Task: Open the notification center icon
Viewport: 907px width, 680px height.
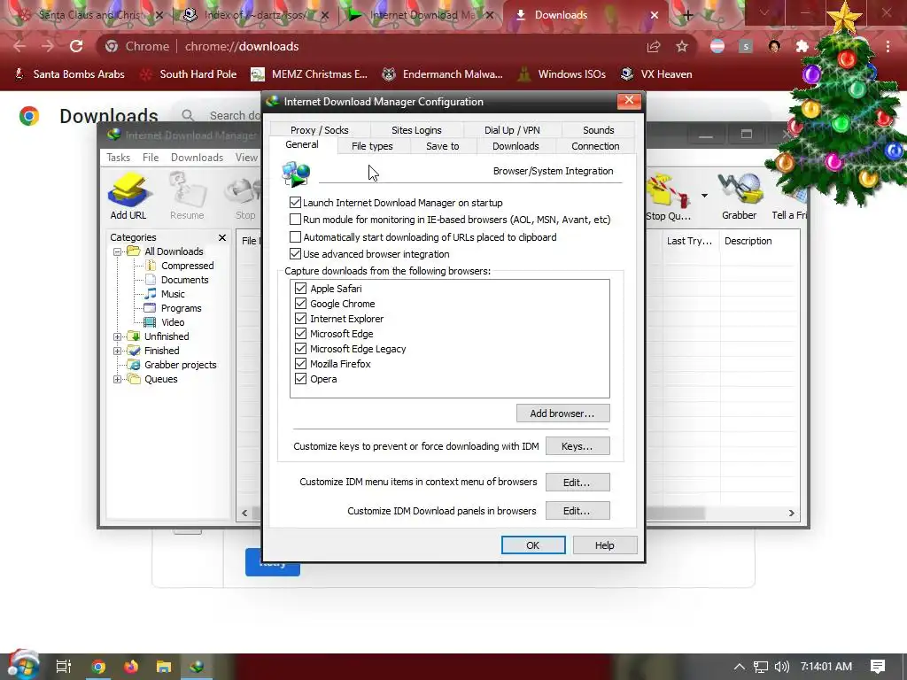Action: (x=878, y=667)
